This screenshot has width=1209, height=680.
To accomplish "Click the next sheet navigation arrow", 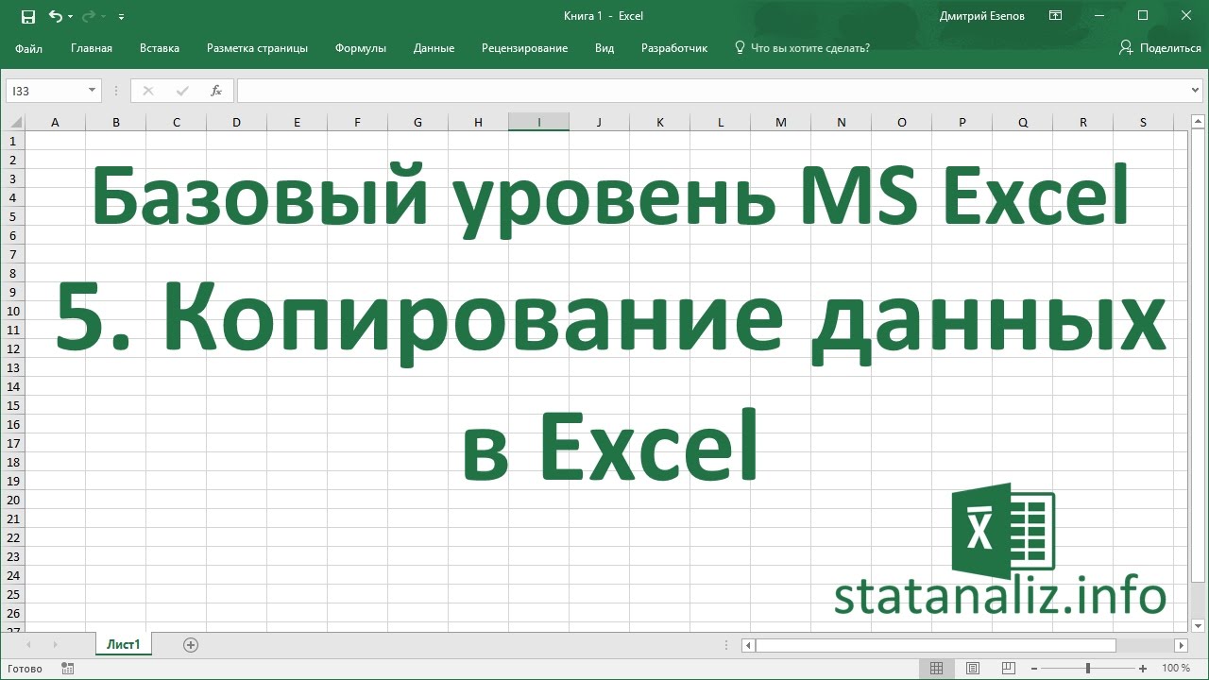I will (55, 645).
